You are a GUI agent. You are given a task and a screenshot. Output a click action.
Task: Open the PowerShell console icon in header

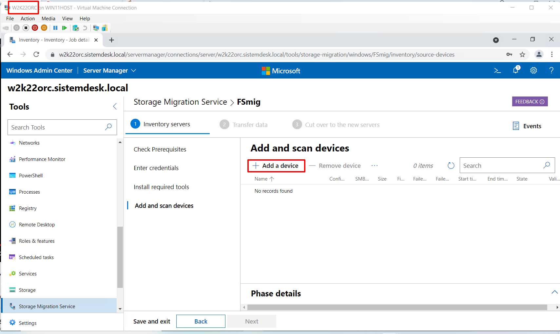(497, 70)
